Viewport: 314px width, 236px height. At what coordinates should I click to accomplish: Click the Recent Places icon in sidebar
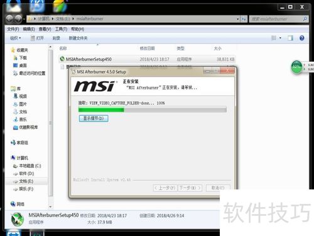pyautogui.click(x=15, y=73)
